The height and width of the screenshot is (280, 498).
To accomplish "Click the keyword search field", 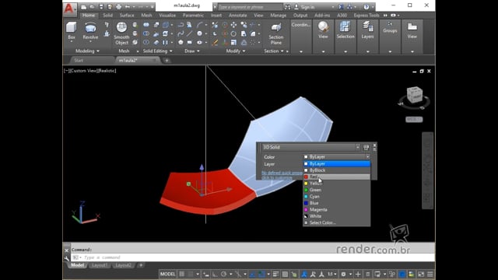I will [250, 7].
